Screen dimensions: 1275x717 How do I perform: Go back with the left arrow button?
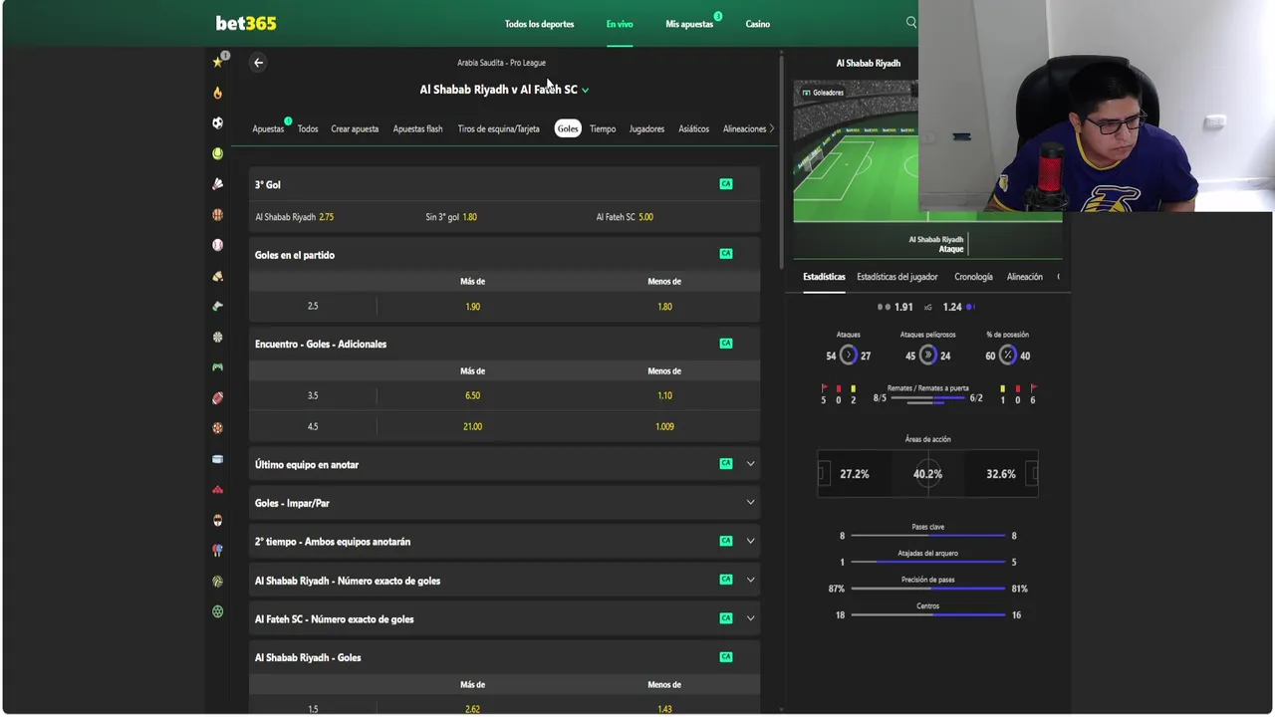258,63
